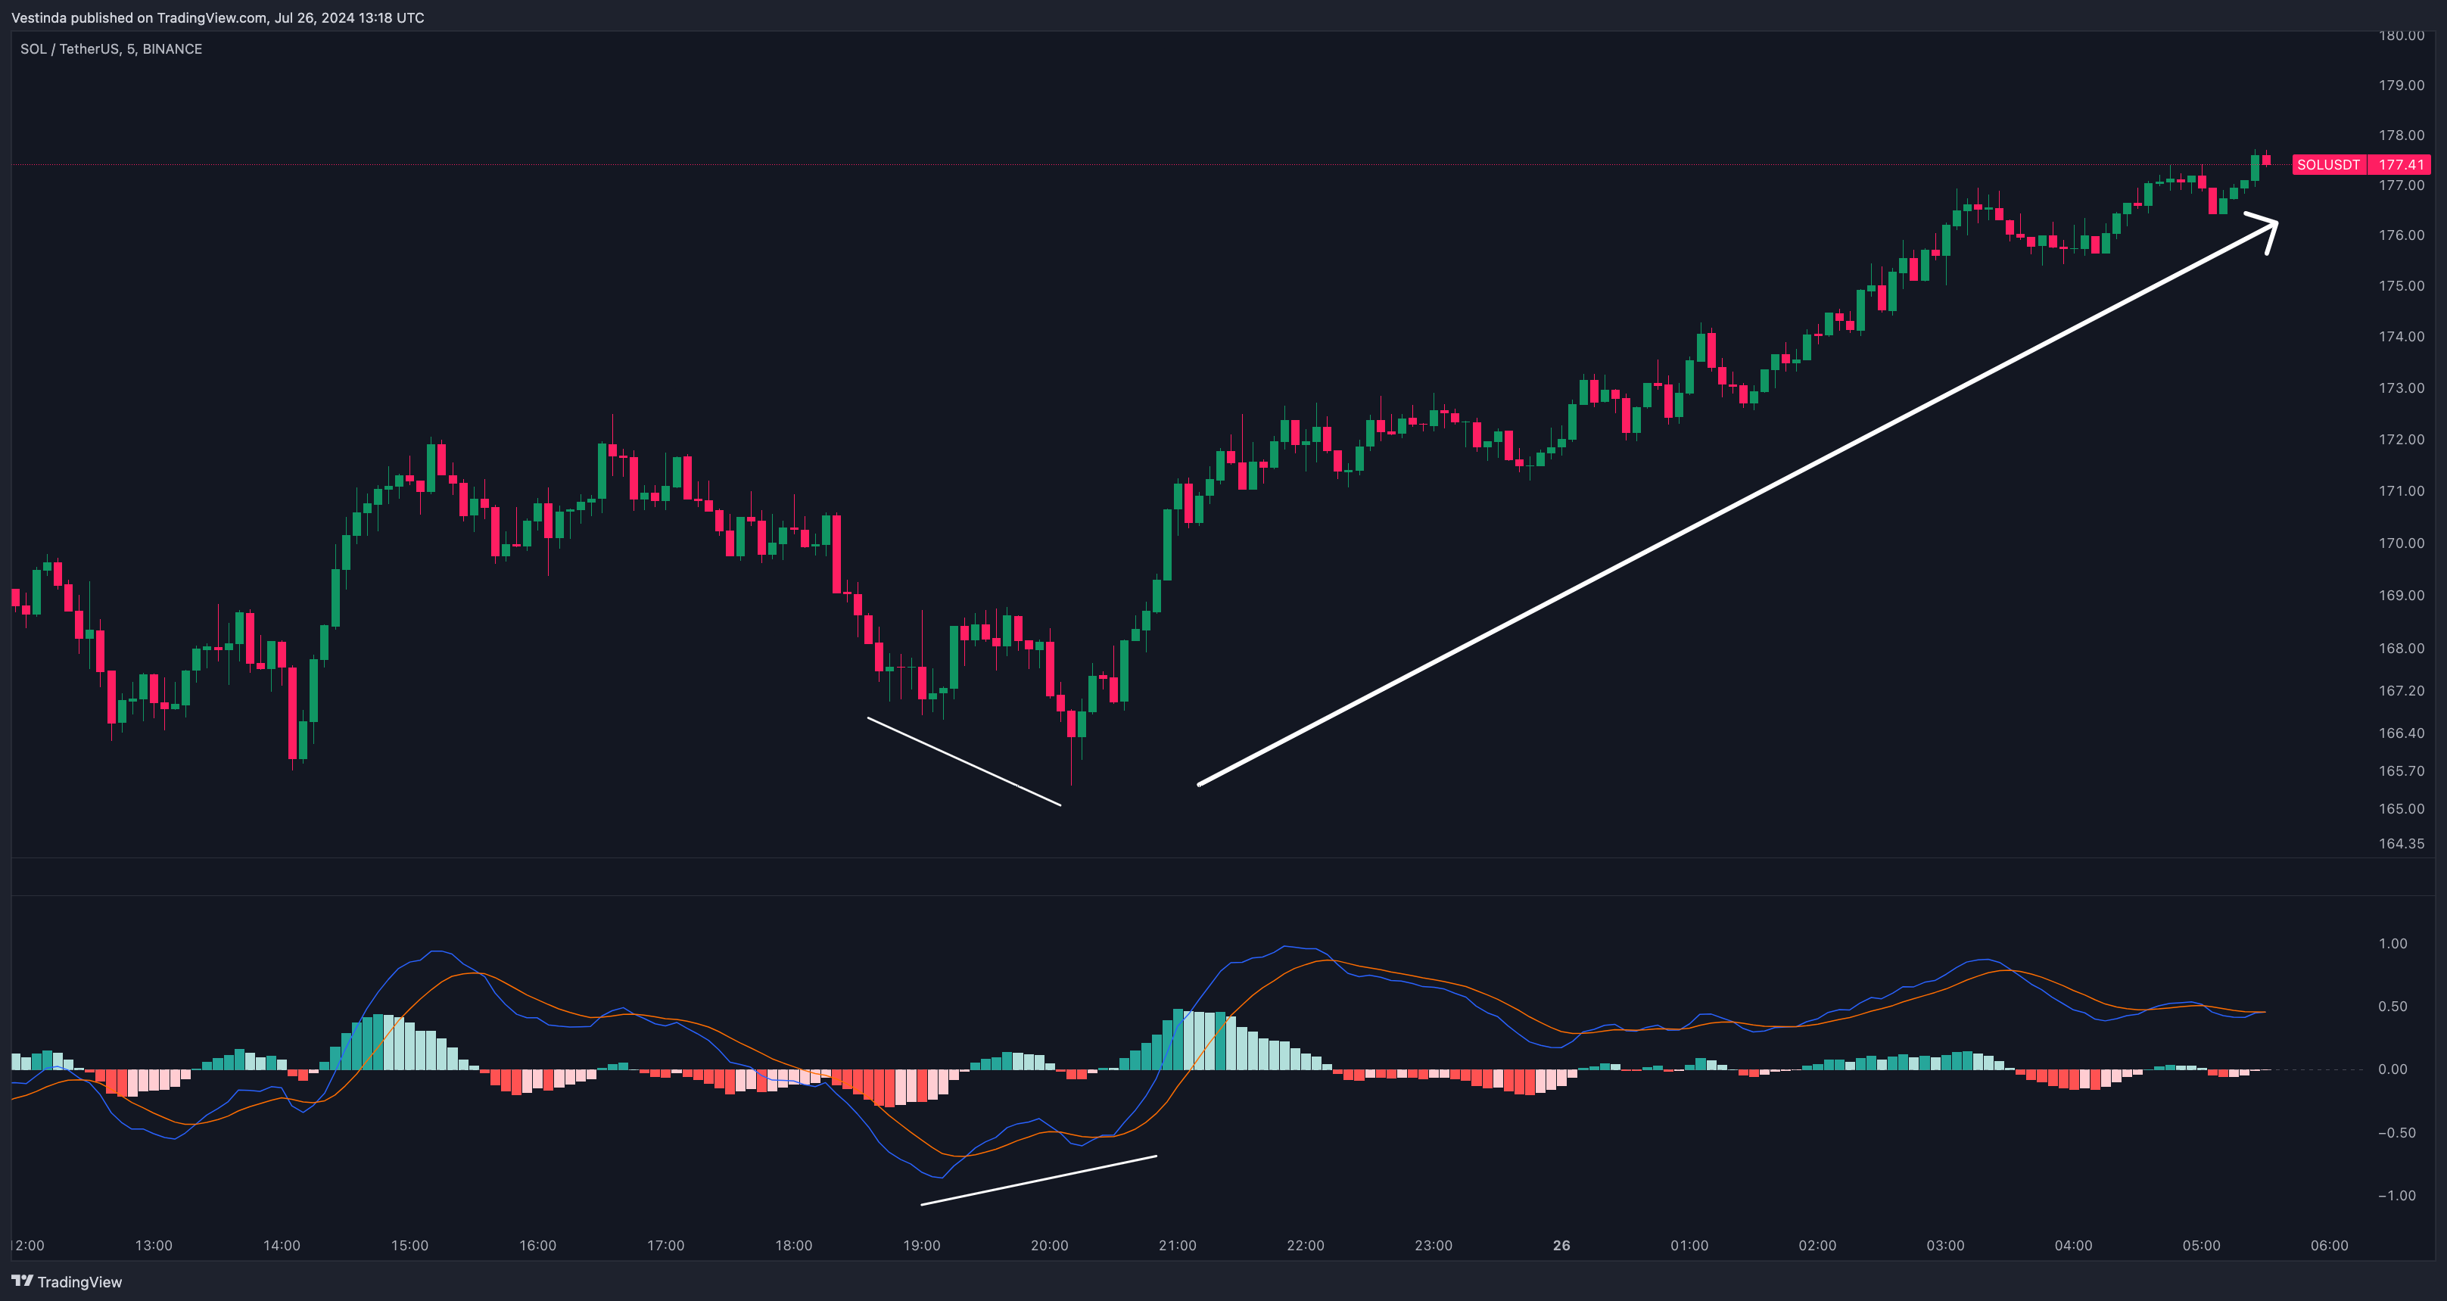The image size is (2447, 1301).
Task: Click the 173.00 price axis label
Action: coord(2402,387)
